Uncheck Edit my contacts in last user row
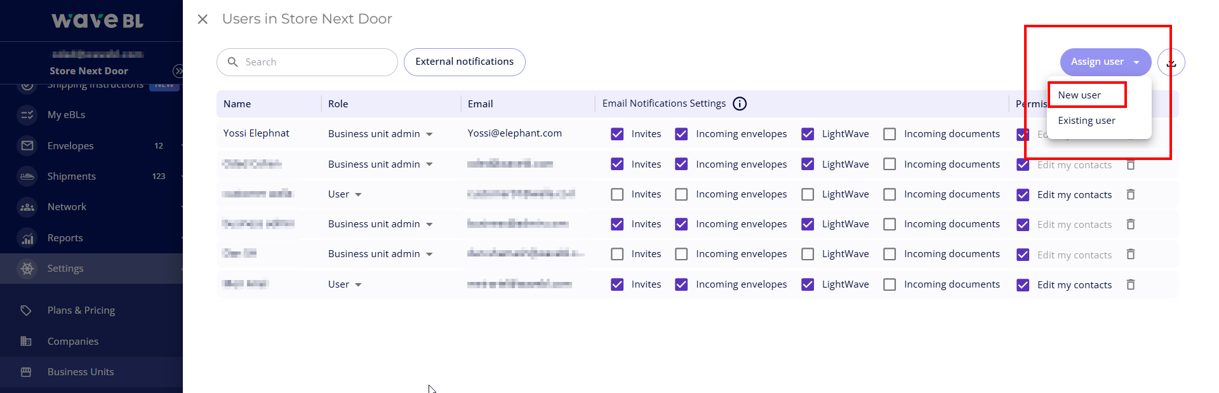 tap(1023, 285)
